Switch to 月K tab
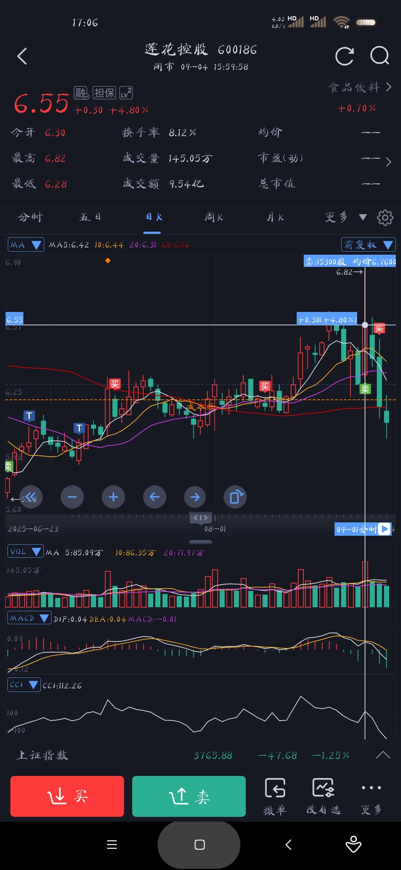The width and height of the screenshot is (401, 870). [x=275, y=217]
